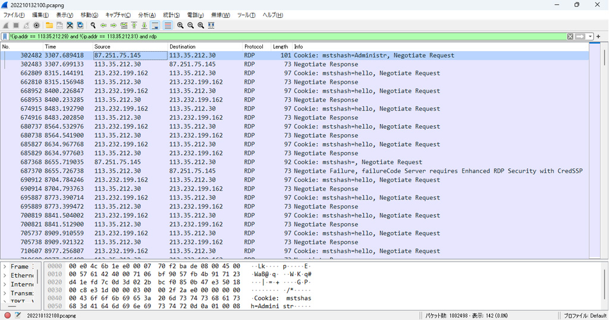609x320 pixels.
Task: Open the 統計(S) menu
Action: (x=171, y=15)
